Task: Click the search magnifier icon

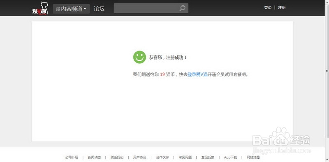Action: tap(182, 8)
